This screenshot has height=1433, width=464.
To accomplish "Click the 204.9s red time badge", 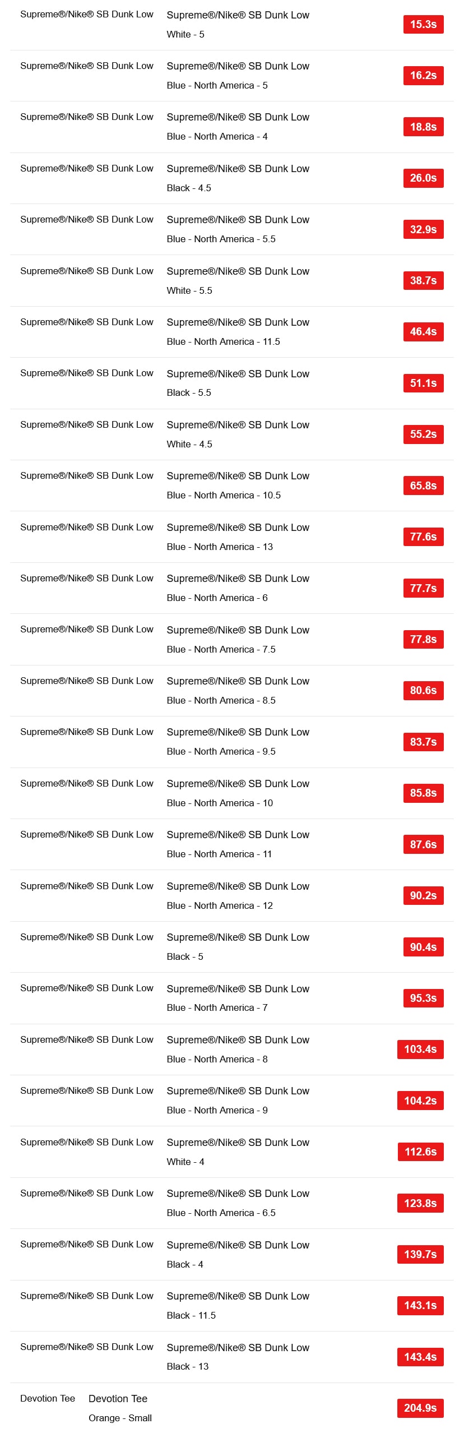I will (420, 1408).
